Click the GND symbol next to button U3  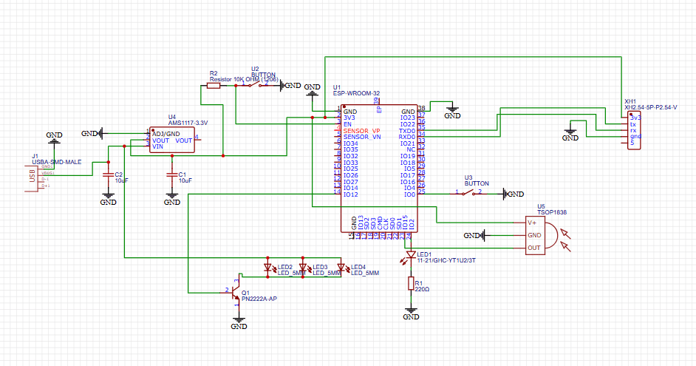point(514,194)
